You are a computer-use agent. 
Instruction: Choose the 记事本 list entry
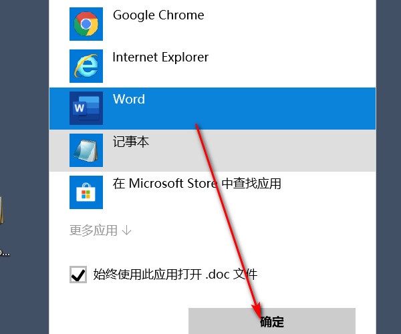[213, 150]
